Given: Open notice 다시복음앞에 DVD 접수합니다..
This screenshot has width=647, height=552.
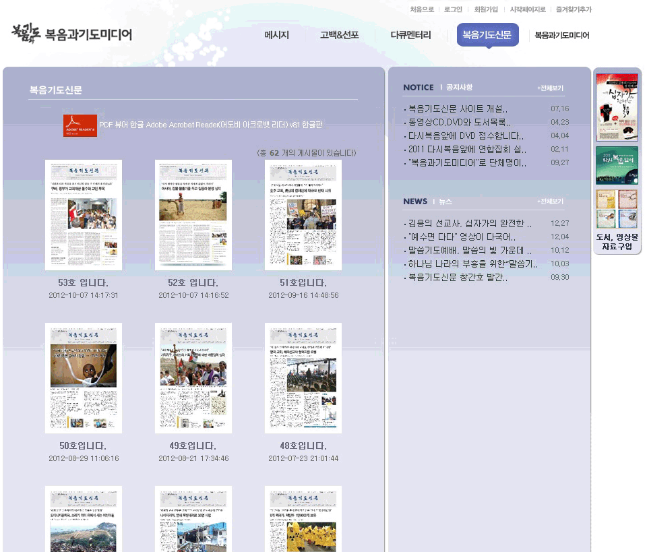Looking at the screenshot, I should pos(466,135).
